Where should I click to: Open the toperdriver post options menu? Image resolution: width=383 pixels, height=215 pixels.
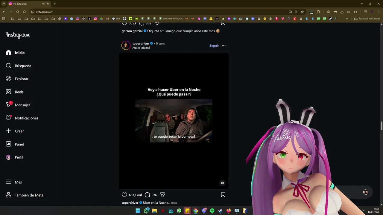point(224,46)
